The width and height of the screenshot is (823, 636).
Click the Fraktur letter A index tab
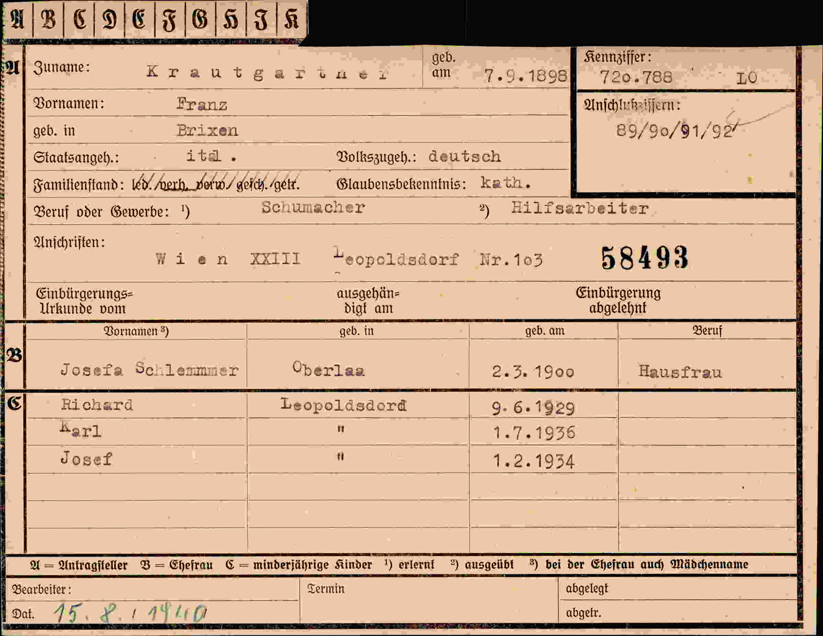[x=18, y=19]
